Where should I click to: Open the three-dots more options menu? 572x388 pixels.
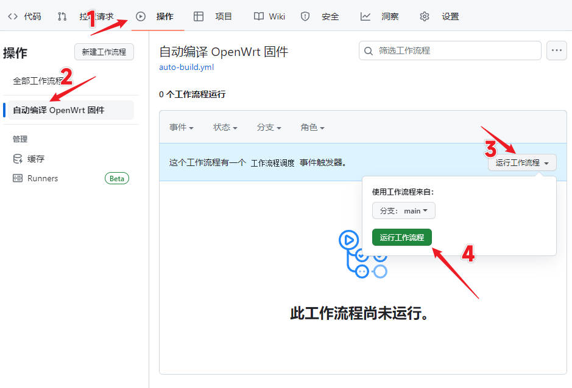pyautogui.click(x=556, y=50)
